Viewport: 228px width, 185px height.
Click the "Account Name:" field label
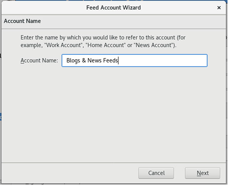point(39,61)
